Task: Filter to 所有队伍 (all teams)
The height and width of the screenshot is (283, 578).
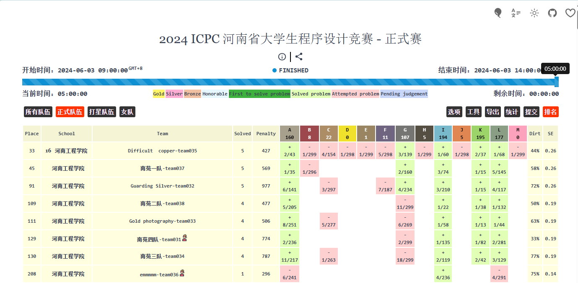Action: click(x=38, y=112)
